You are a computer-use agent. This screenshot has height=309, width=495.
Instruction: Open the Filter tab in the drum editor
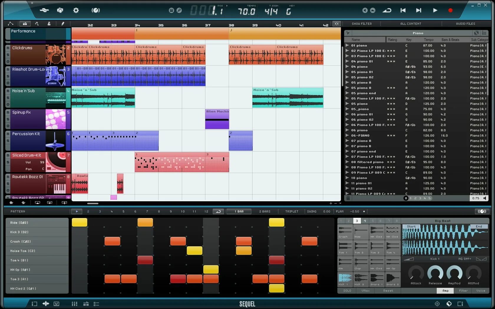coord(463,291)
